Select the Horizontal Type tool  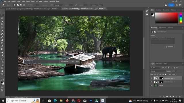[x=2, y=62]
